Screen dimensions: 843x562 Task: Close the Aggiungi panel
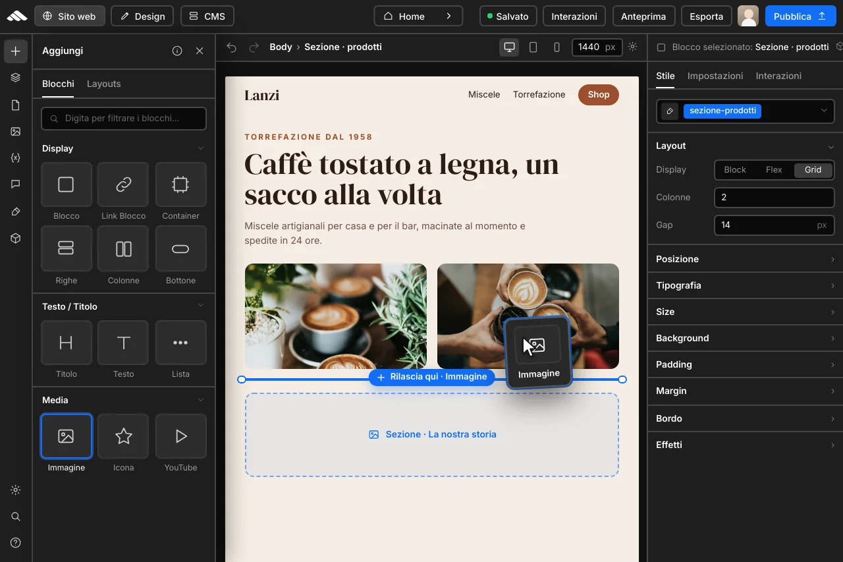click(x=200, y=51)
